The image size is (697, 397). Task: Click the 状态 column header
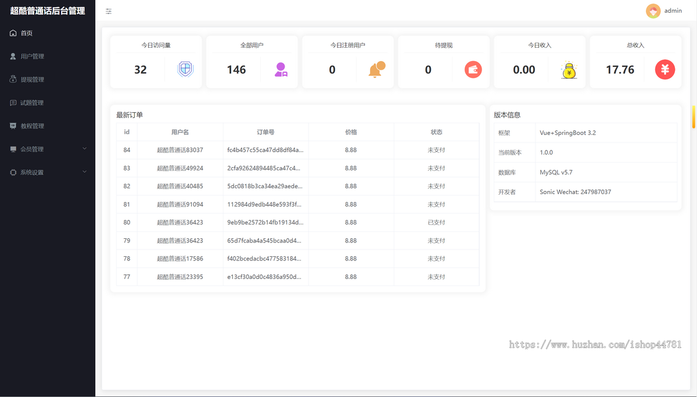[x=436, y=132]
